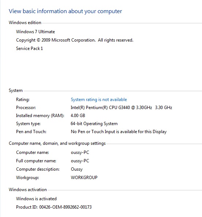Image resolution: width=202 pixels, height=217 pixels.
Task: Select the Intel Pentium G3440 processor value
Action: pyautogui.click(x=121, y=108)
